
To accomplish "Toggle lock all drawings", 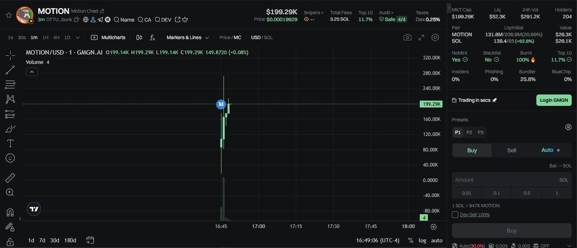I will pyautogui.click(x=10, y=242).
